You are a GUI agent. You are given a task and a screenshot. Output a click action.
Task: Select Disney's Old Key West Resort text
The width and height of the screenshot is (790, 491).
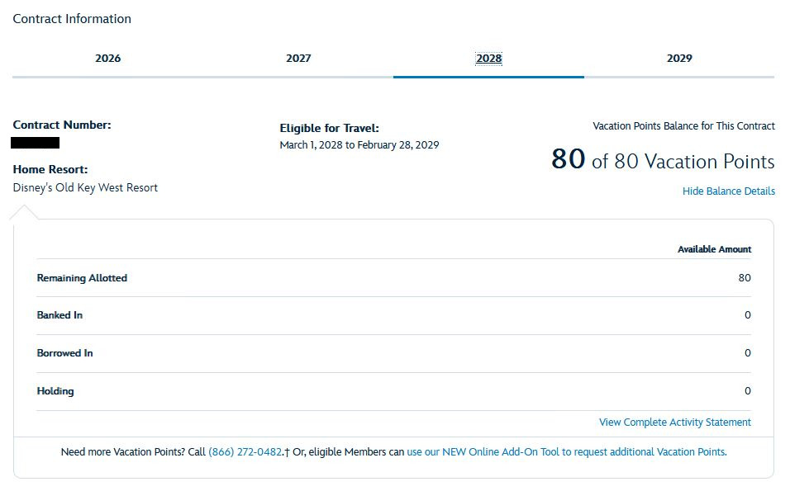point(85,187)
